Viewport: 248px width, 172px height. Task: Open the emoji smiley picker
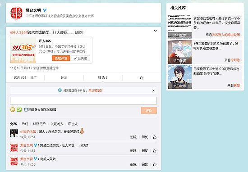(13, 109)
